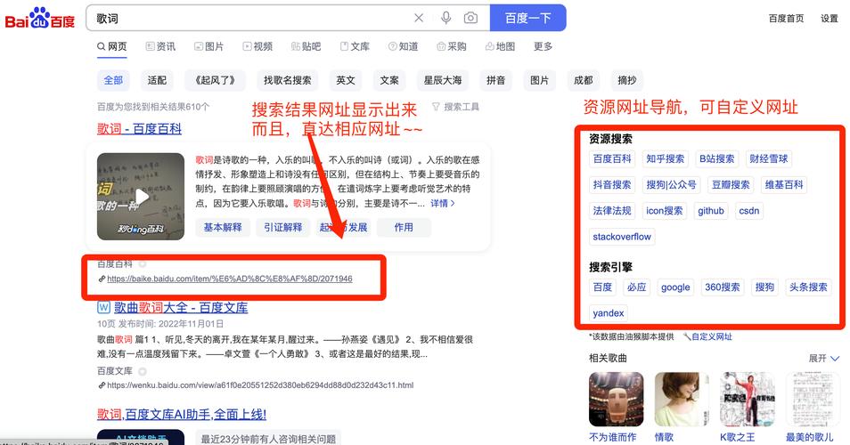850x445 pixels.
Task: Open the Word icon beside 歌曲歌词大全
Action: click(x=103, y=307)
